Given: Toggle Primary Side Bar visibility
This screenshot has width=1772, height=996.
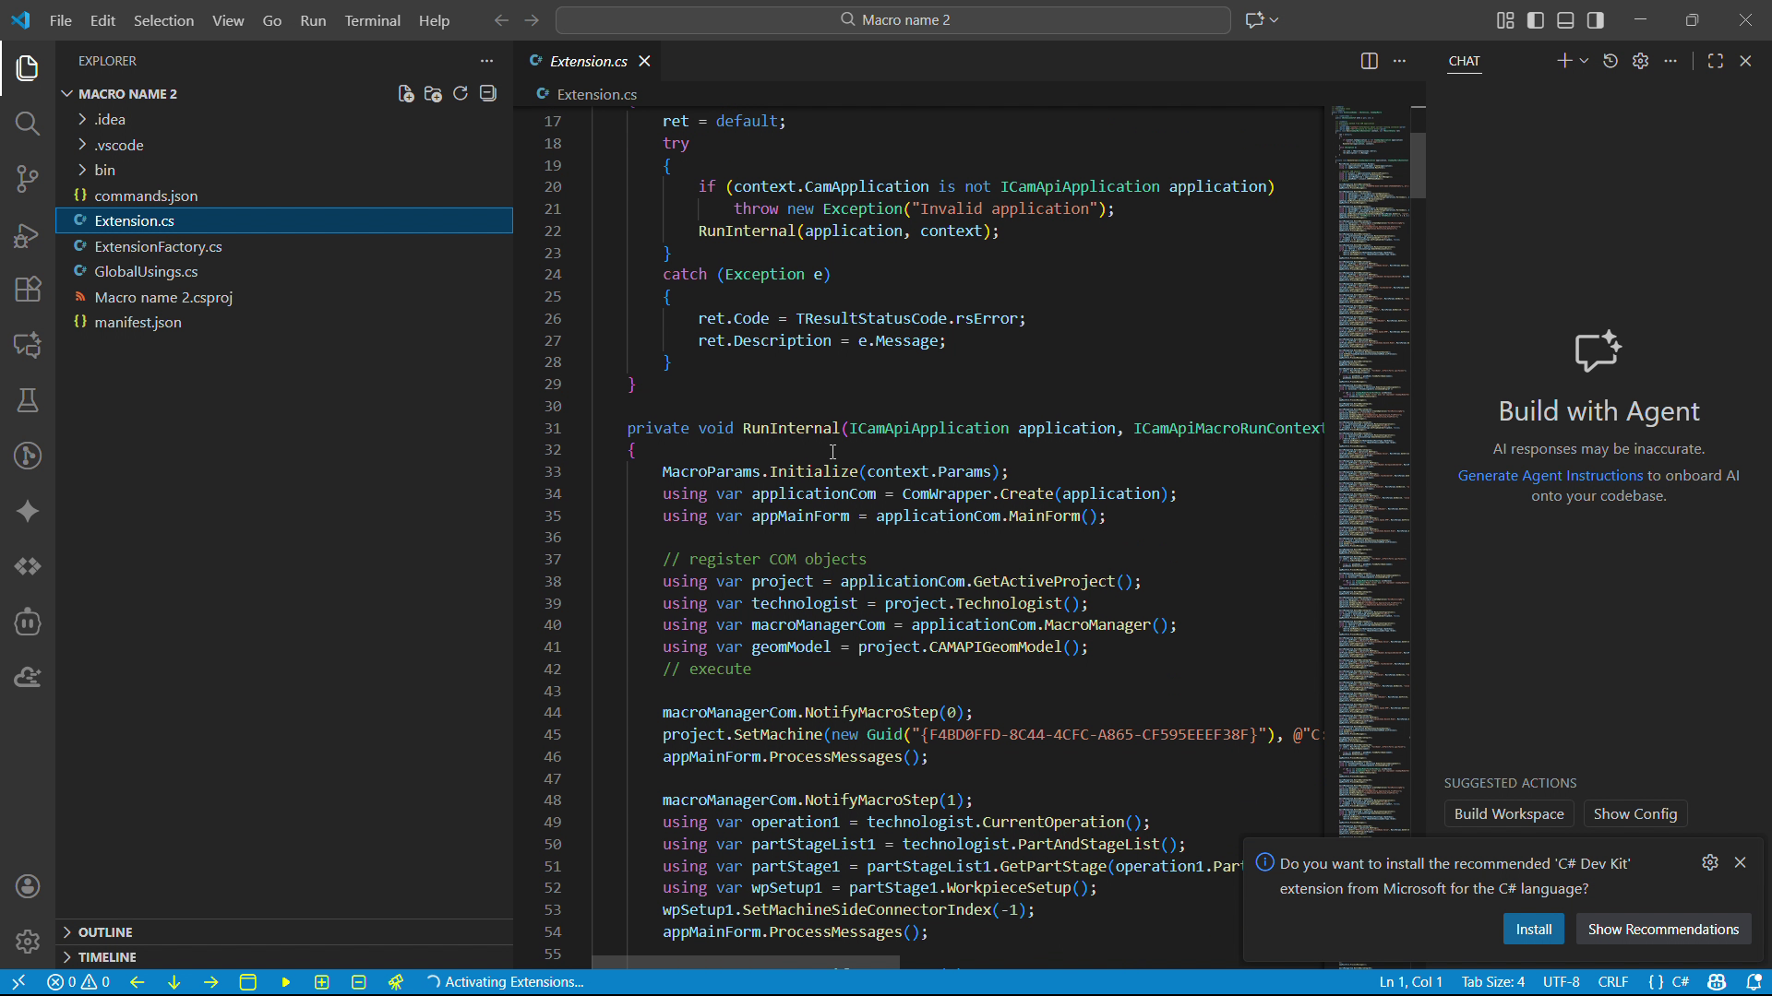Looking at the screenshot, I should pos(1536,20).
